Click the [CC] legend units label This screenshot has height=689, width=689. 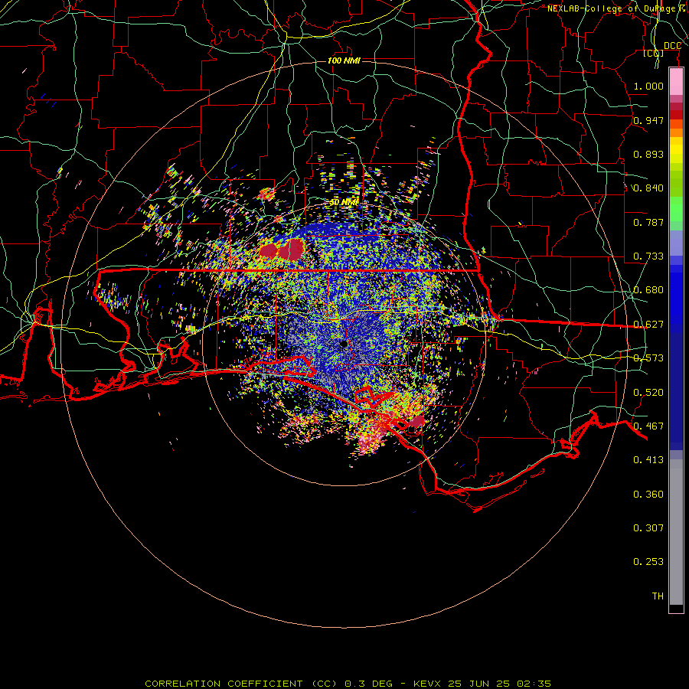654,53
